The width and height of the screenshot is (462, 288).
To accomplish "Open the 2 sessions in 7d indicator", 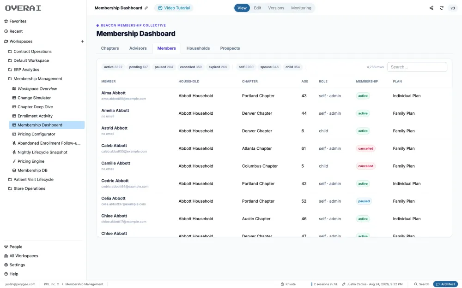I will [324, 284].
